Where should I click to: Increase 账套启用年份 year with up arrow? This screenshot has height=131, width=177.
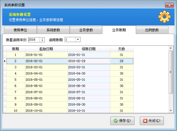(x=42, y=39)
